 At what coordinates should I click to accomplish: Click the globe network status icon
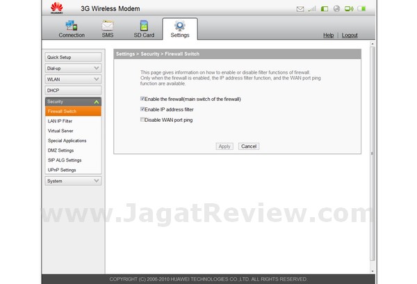pyautogui.click(x=336, y=9)
